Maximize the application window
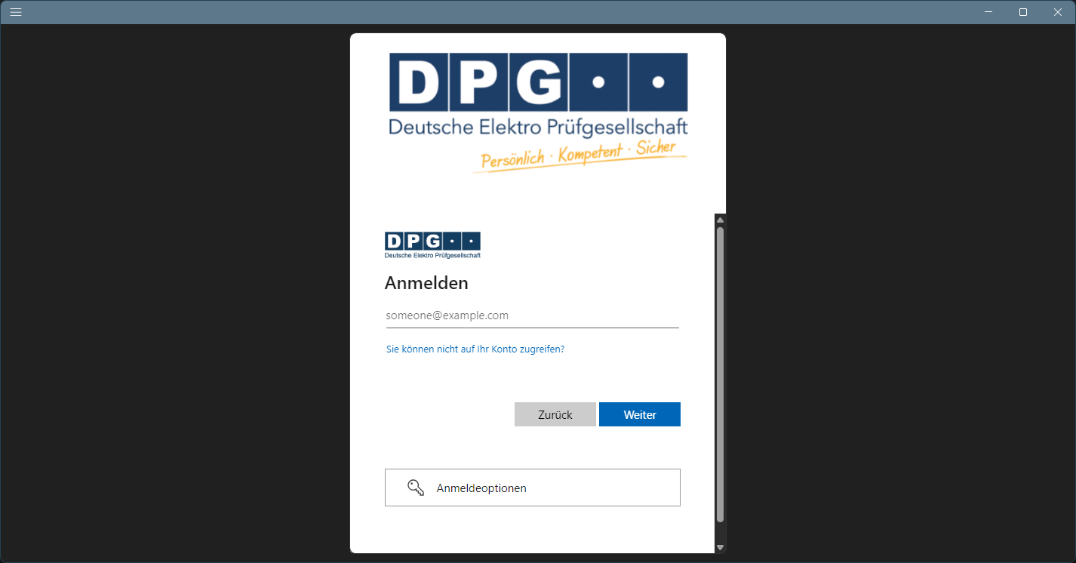Image resolution: width=1076 pixels, height=563 pixels. pyautogui.click(x=1023, y=12)
